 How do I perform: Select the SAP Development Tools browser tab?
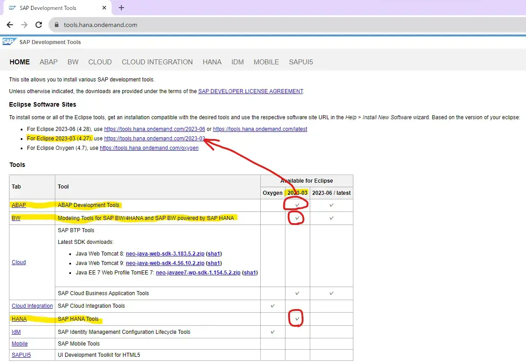click(x=58, y=8)
